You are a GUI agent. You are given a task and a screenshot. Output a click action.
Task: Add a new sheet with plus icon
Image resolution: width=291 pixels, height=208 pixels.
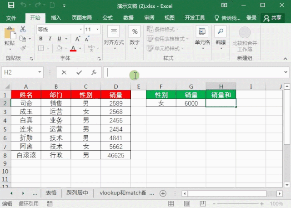click(163, 193)
